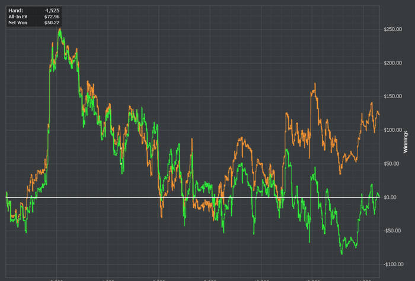Viewport: 415px width, 281px height.
Task: Click the All-In EV value $72.96
Action: [x=52, y=17]
